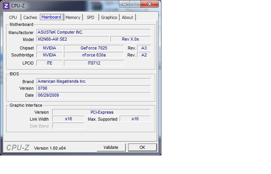Select the M2N68-AM SE2 model field

(x=73, y=39)
